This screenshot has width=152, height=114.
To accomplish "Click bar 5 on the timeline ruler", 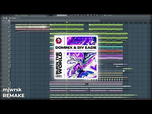I will click(x=30, y=23).
